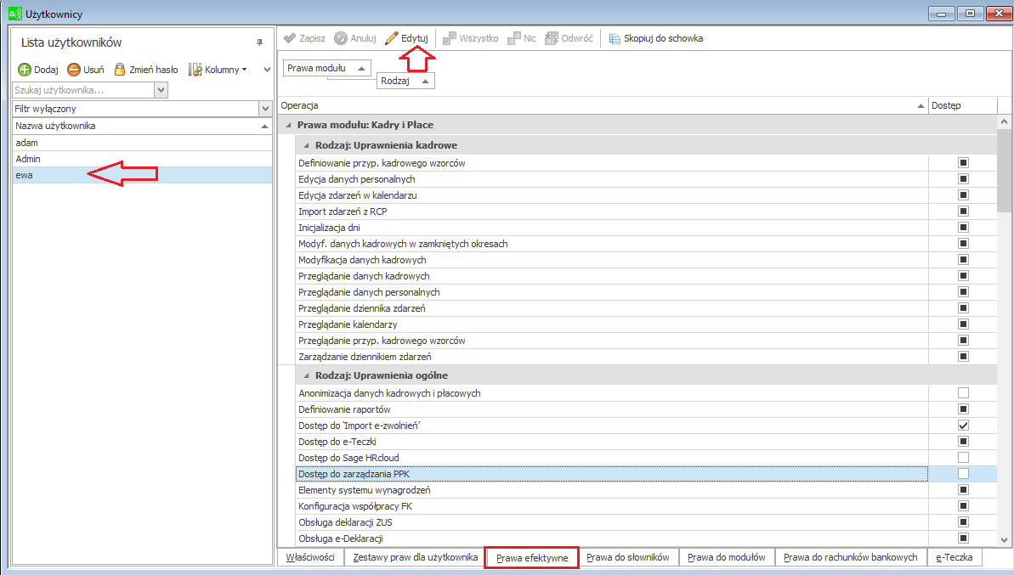Screen dimensions: 1014x575
Task: Switch to the Właściwości tab
Action: [x=310, y=557]
